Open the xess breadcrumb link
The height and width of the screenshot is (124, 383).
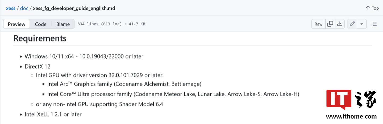coord(11,8)
